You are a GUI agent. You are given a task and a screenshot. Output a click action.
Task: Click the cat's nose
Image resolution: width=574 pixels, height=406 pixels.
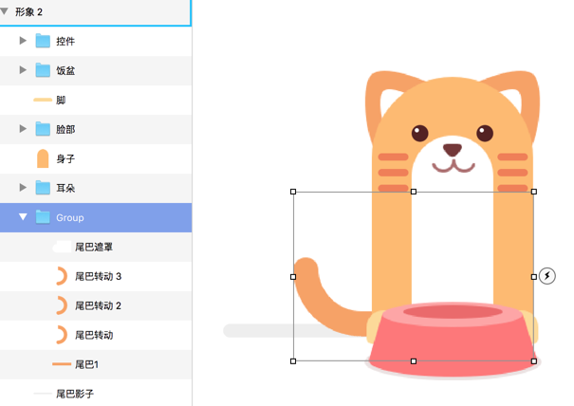click(453, 149)
